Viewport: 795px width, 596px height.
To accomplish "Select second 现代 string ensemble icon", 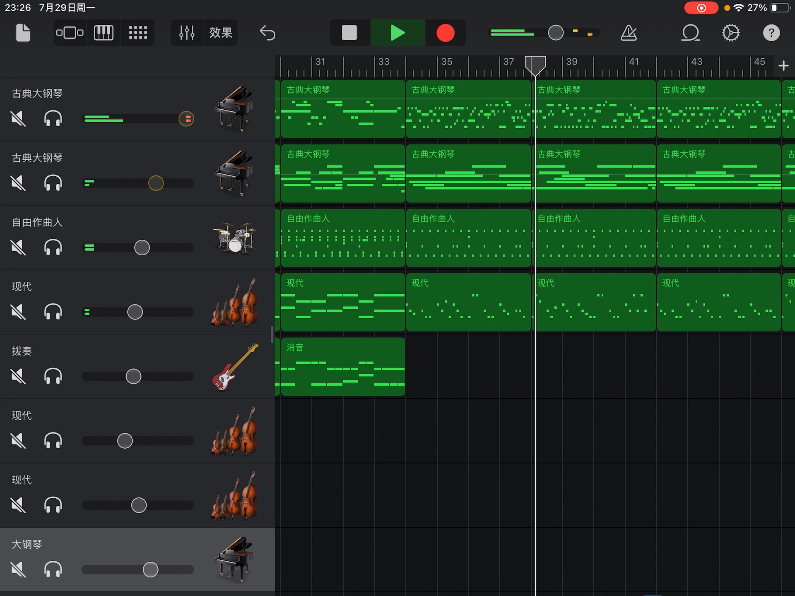I will [234, 431].
